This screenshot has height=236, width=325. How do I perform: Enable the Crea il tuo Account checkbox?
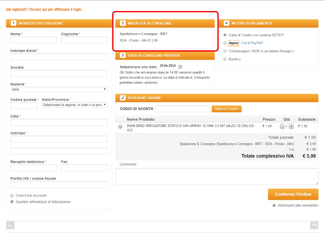pos(12,195)
